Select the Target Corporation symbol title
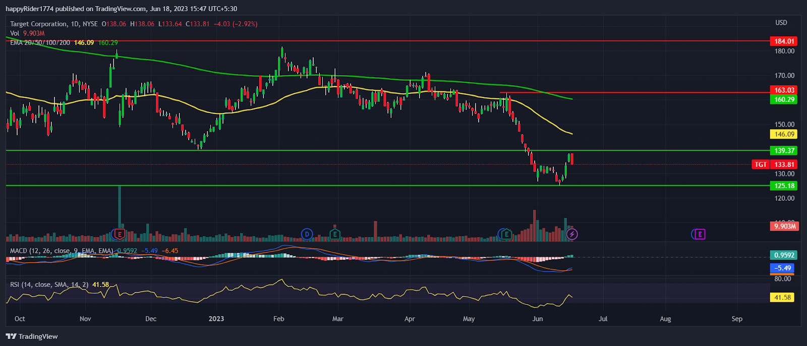Viewport: 807px width, 346px height. click(x=38, y=24)
